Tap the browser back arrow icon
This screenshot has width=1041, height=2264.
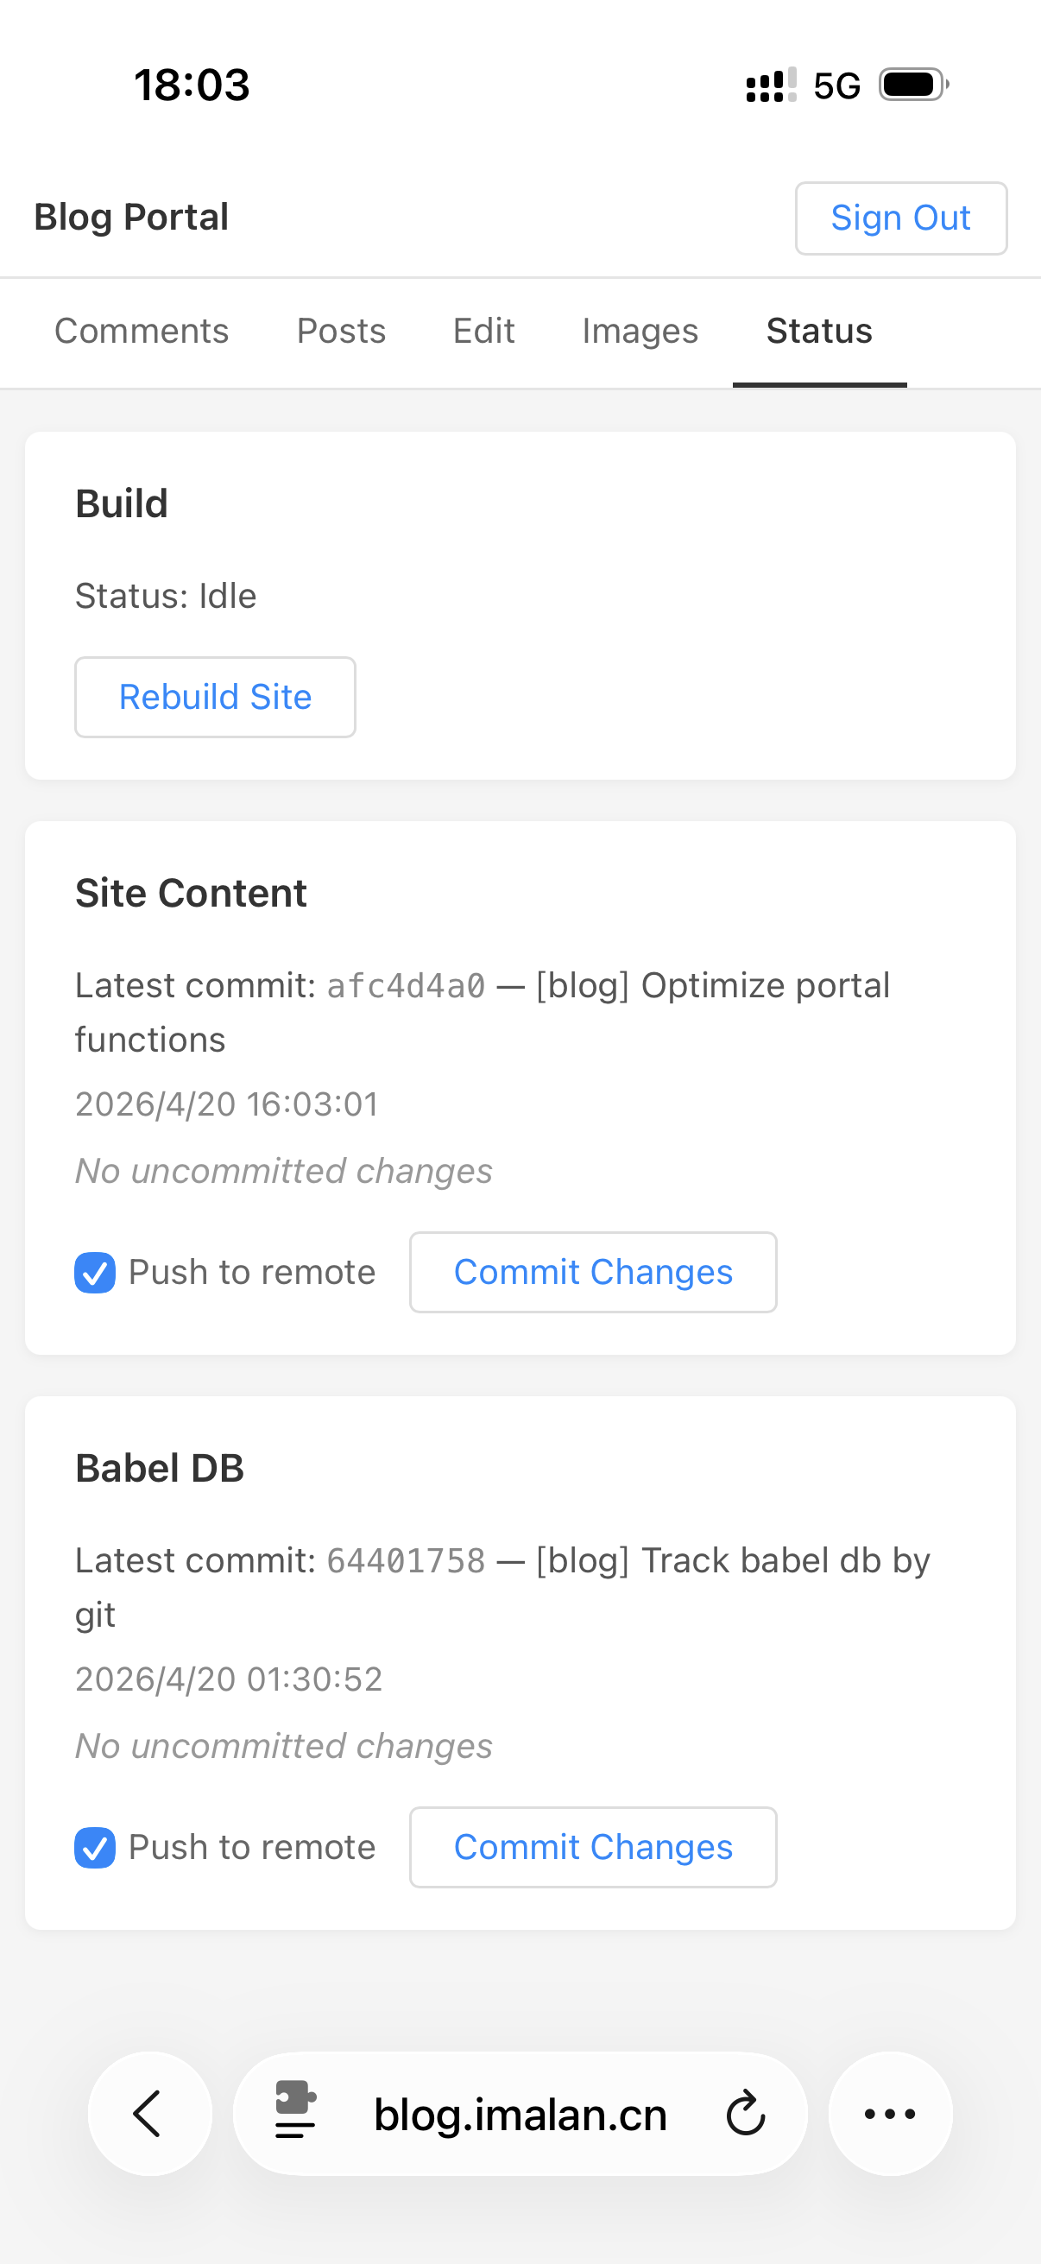[148, 2114]
